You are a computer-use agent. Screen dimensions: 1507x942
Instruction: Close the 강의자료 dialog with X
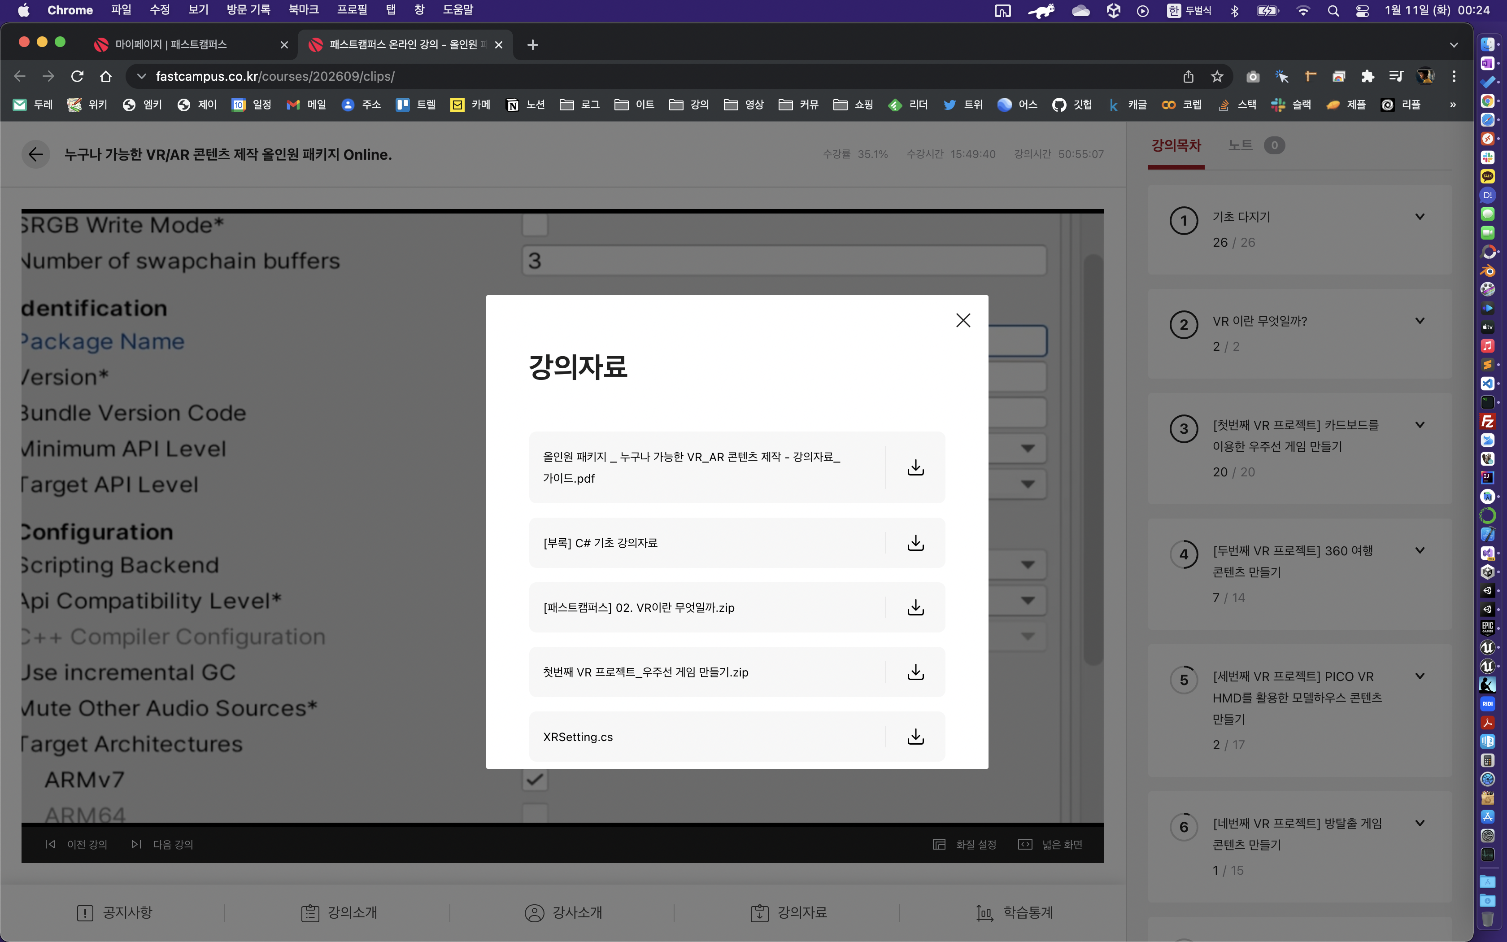[963, 320]
